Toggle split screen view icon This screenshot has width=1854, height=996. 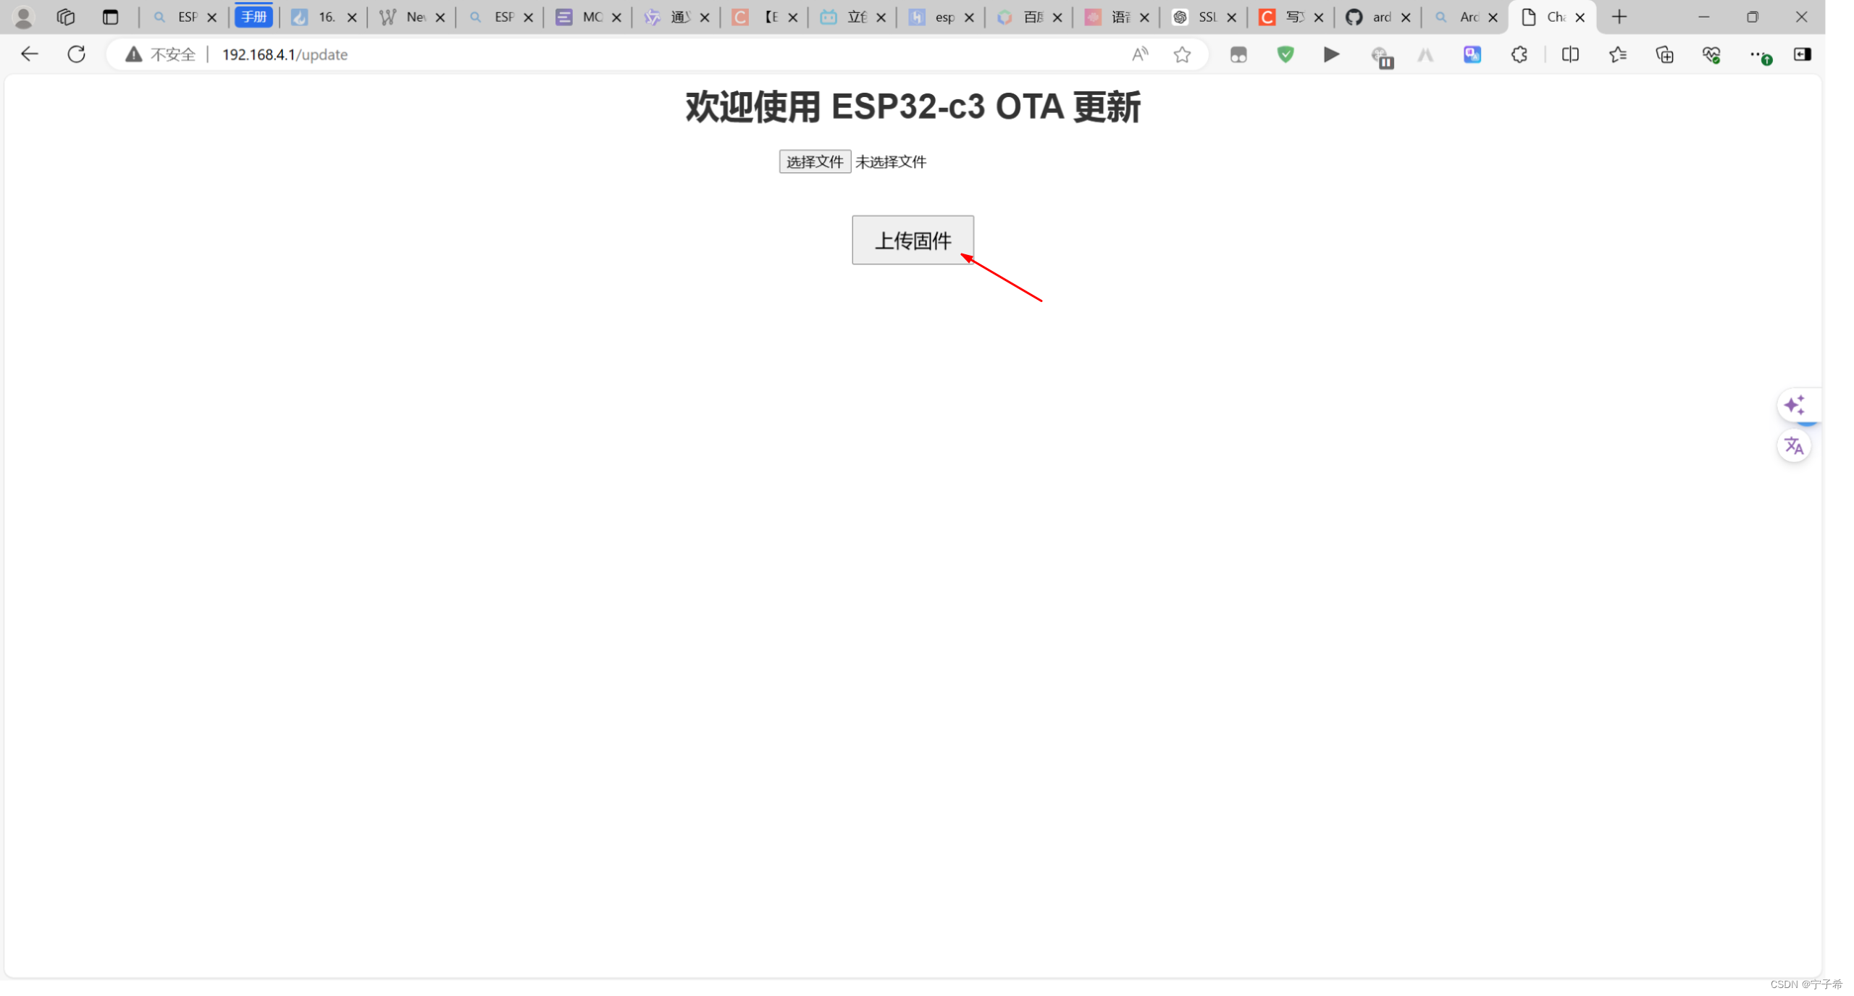click(1570, 54)
